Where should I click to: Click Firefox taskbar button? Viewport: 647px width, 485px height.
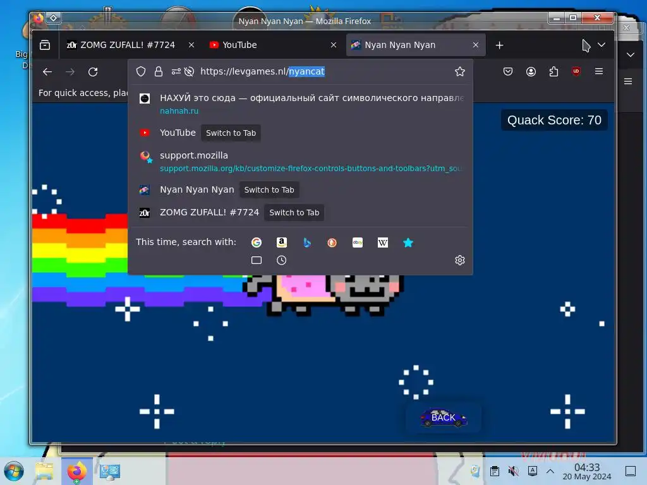(76, 471)
